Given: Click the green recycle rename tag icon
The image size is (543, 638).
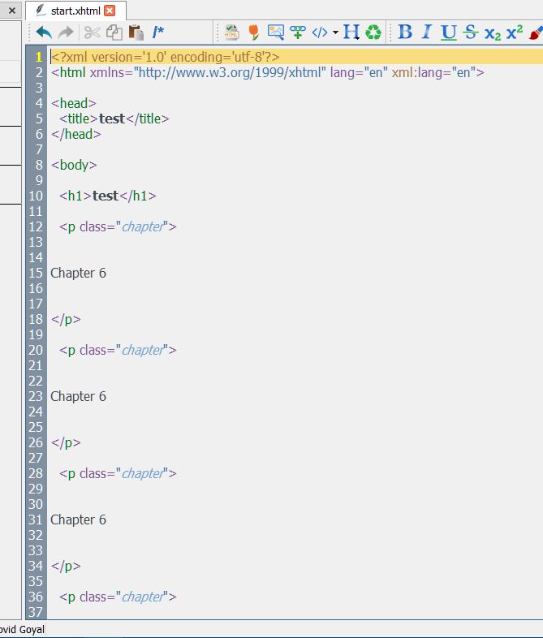Looking at the screenshot, I should pos(373,32).
